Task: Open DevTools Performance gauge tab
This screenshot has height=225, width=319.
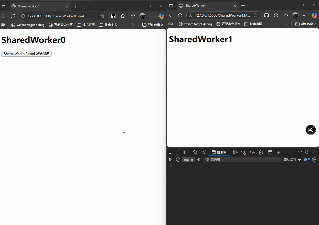Action: pyautogui.click(x=252, y=152)
